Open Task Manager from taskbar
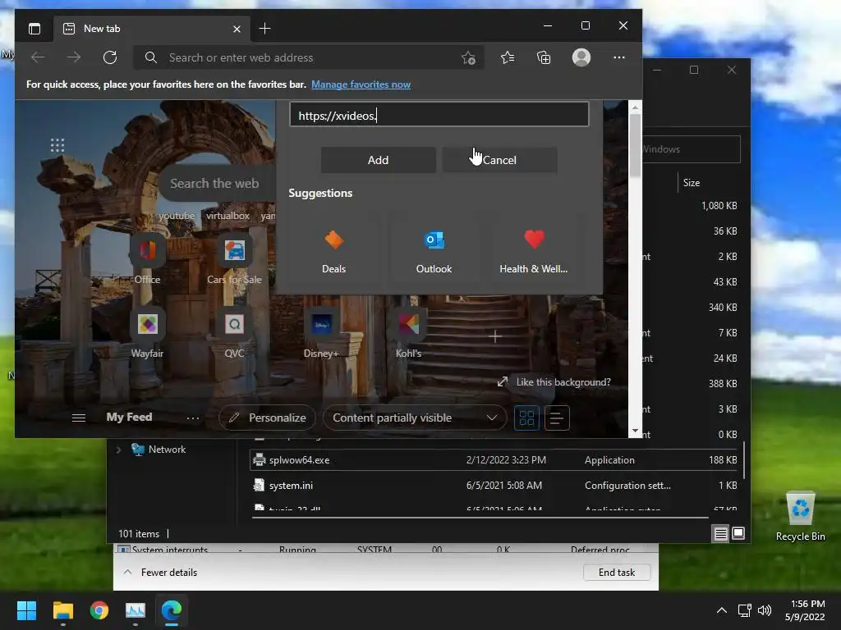841x630 pixels. (x=136, y=610)
